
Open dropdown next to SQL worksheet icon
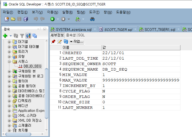click(83, 19)
